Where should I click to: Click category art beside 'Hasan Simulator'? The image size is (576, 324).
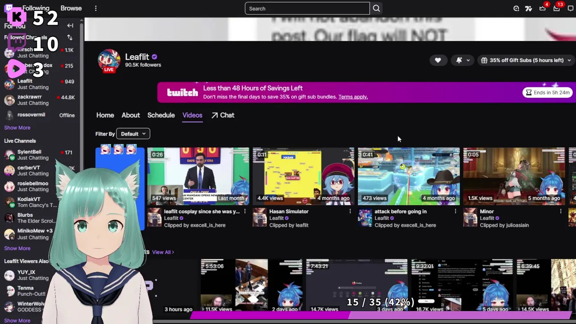260,218
